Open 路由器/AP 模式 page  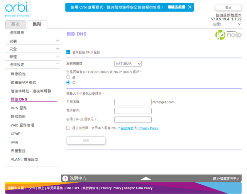[23, 82]
